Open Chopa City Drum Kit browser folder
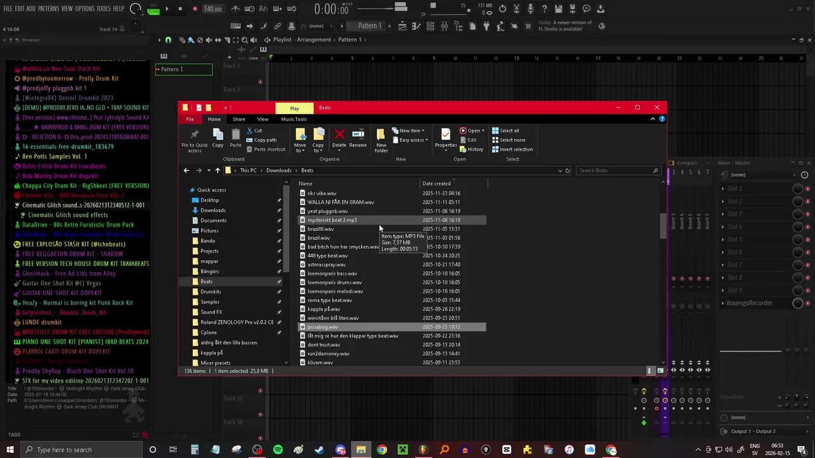This screenshot has height=458, width=815. click(x=85, y=186)
